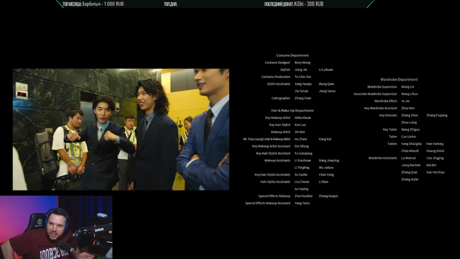Click the behind-the-scenes elevator video frame
The height and width of the screenshot is (259, 460).
coord(121,129)
